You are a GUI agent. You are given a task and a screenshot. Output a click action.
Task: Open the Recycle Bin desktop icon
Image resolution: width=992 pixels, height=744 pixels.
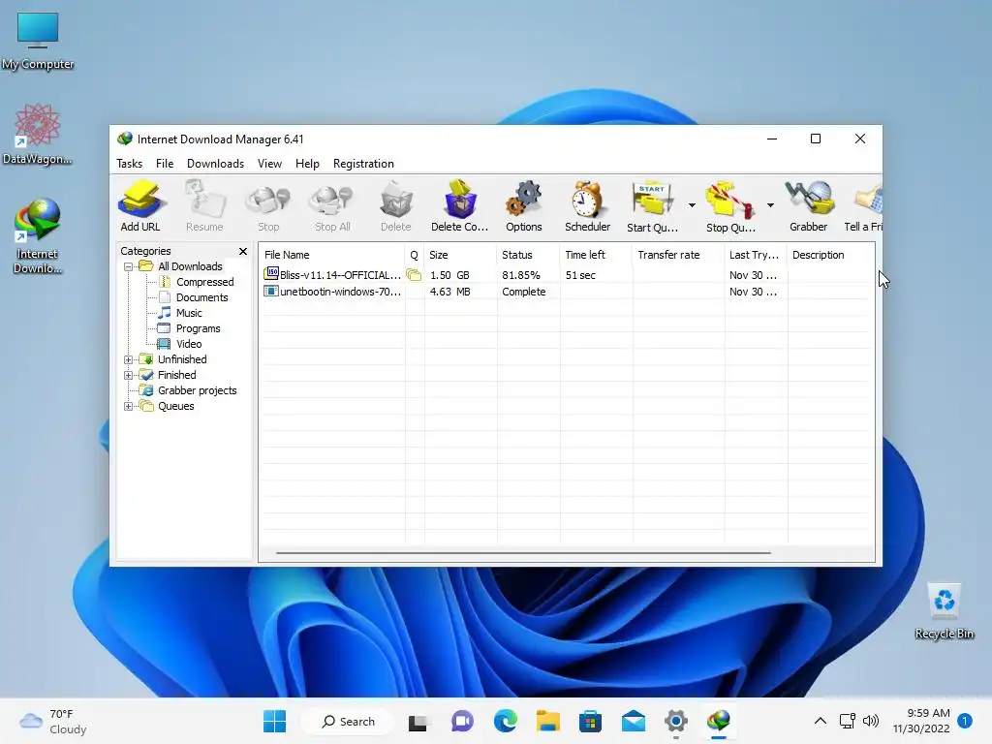[944, 612]
